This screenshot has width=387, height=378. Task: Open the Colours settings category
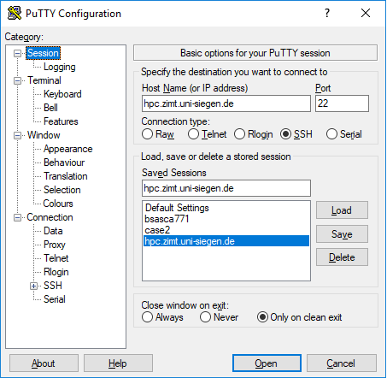click(58, 204)
